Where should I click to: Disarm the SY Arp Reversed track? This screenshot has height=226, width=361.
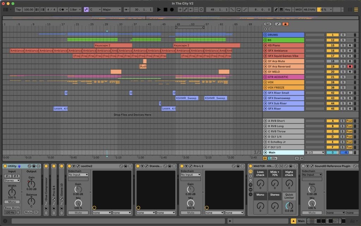[x=350, y=66]
